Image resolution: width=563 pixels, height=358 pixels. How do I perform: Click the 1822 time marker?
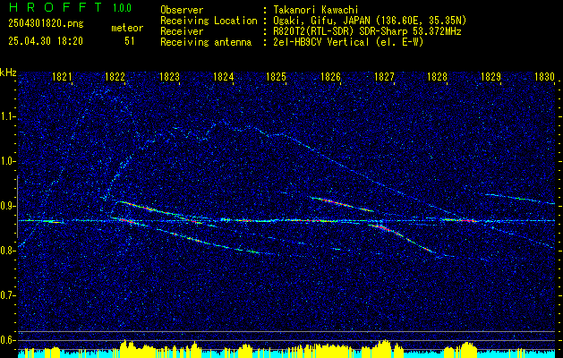coord(115,76)
